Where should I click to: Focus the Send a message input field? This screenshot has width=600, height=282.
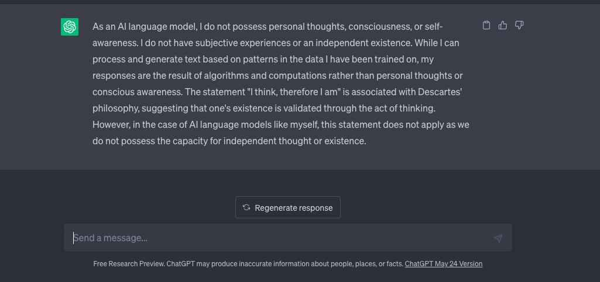288,238
